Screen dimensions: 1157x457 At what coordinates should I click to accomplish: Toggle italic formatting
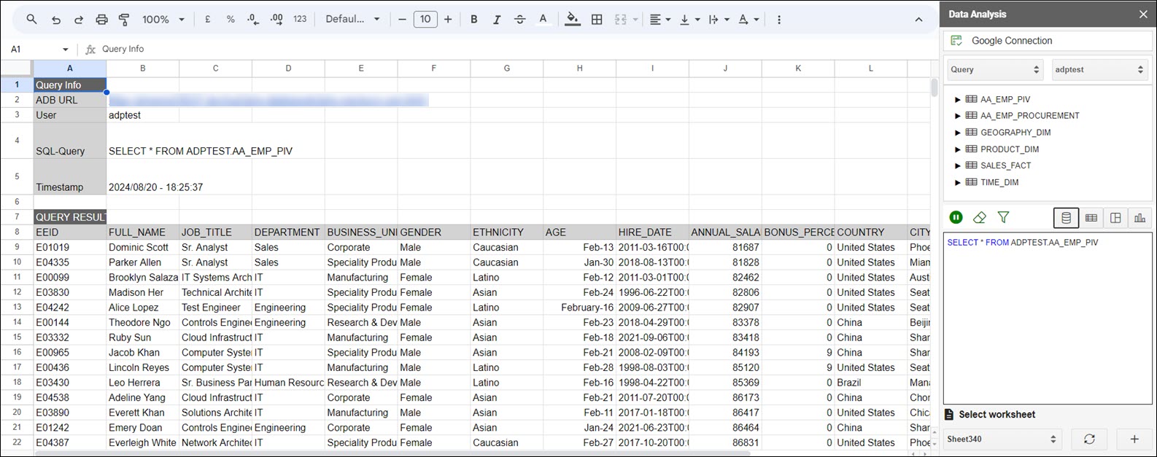[497, 20]
